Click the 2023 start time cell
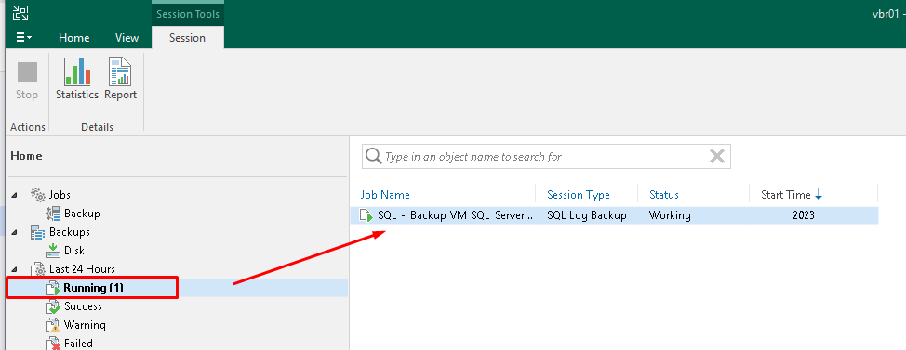 coord(804,215)
